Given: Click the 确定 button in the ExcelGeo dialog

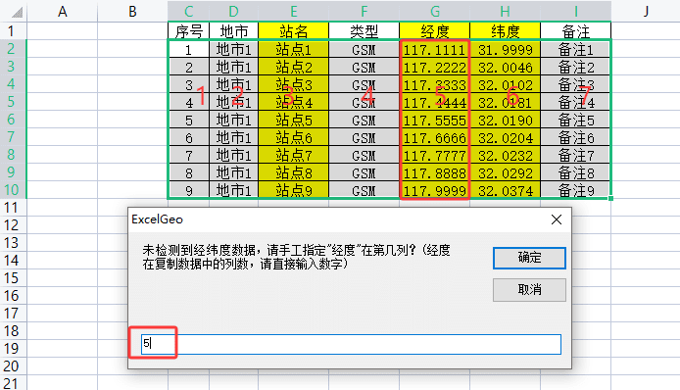Looking at the screenshot, I should point(529,258).
